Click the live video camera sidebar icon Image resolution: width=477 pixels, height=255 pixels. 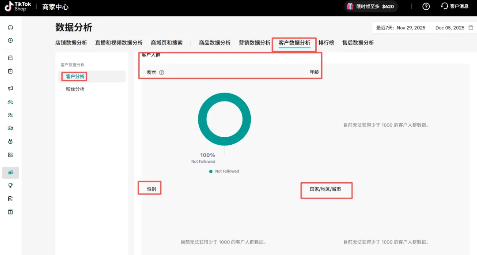10,128
